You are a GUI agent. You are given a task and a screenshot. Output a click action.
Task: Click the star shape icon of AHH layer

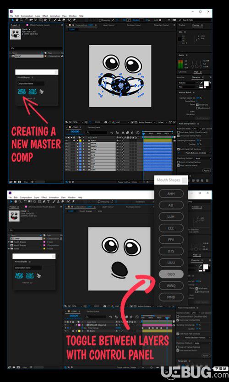pos(89,170)
